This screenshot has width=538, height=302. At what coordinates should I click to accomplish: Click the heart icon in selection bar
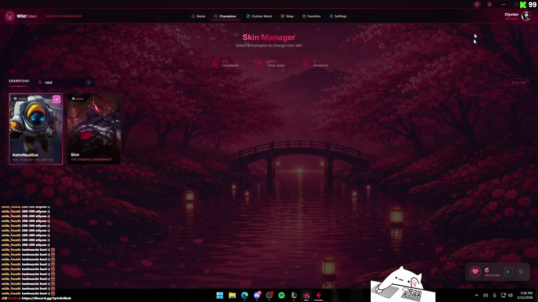tap(475, 272)
